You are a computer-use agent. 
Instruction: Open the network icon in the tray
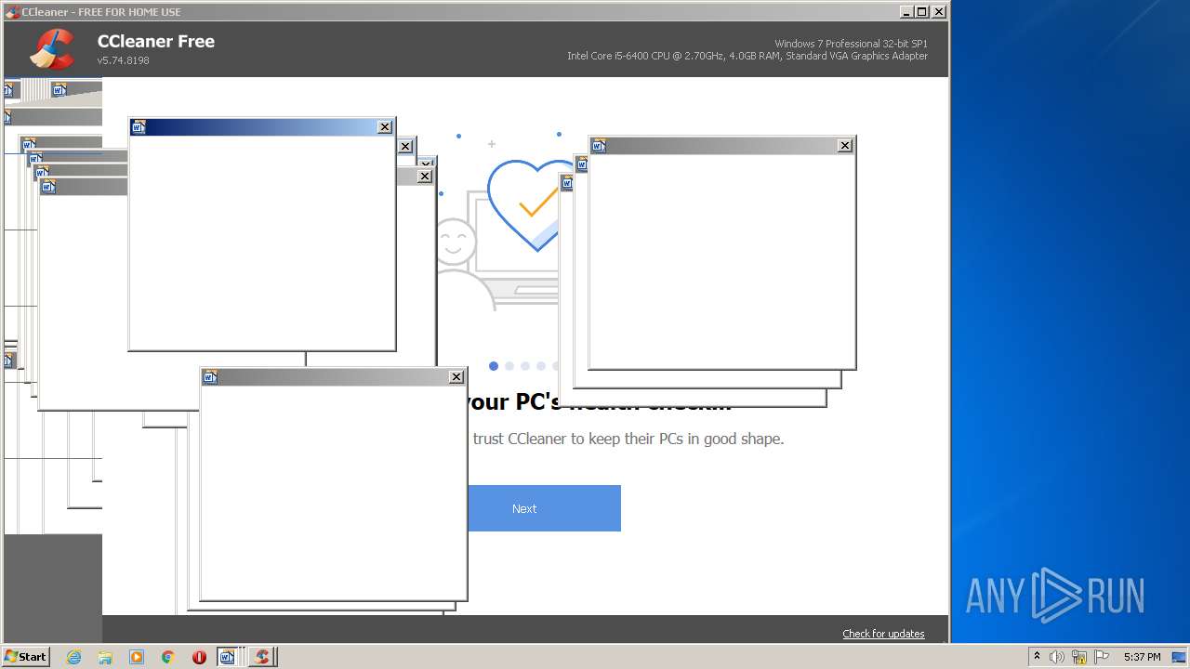click(1079, 657)
